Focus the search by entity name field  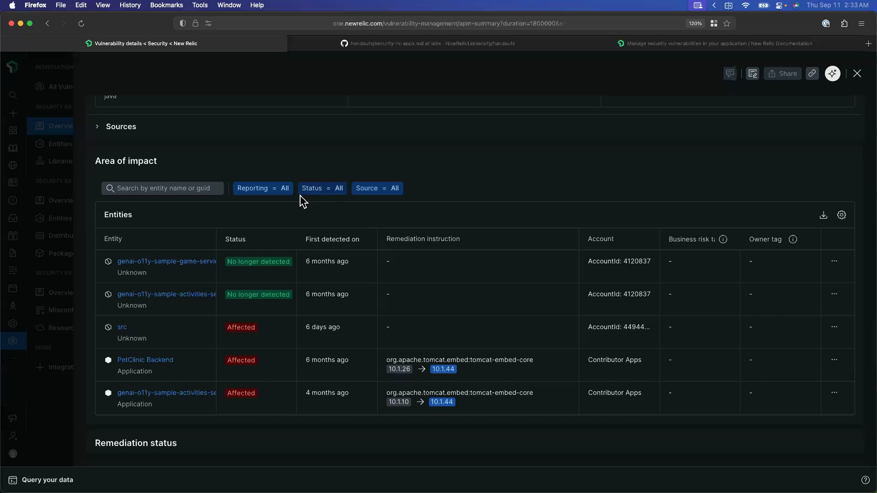point(163,188)
